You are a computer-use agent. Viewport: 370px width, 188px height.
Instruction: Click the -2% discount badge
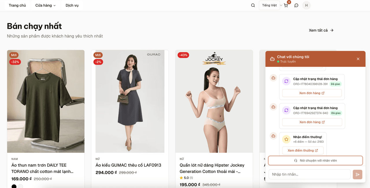click(x=98, y=62)
